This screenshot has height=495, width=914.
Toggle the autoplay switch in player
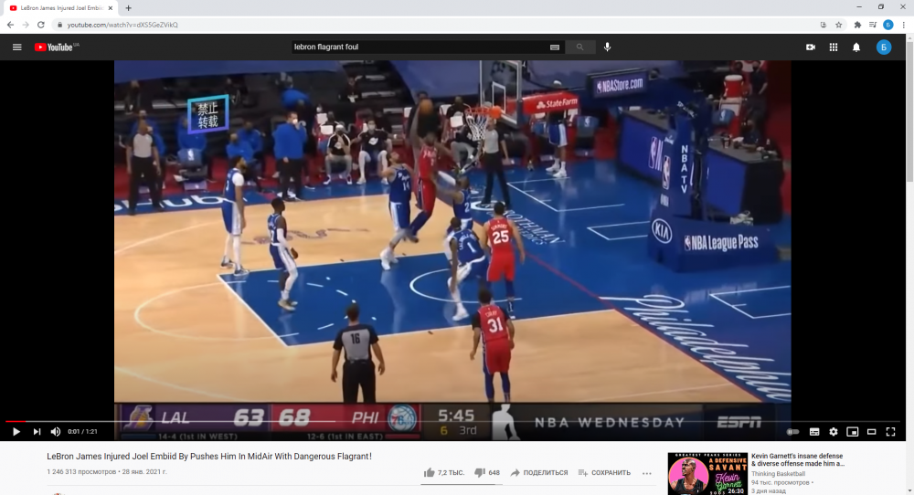coord(792,431)
